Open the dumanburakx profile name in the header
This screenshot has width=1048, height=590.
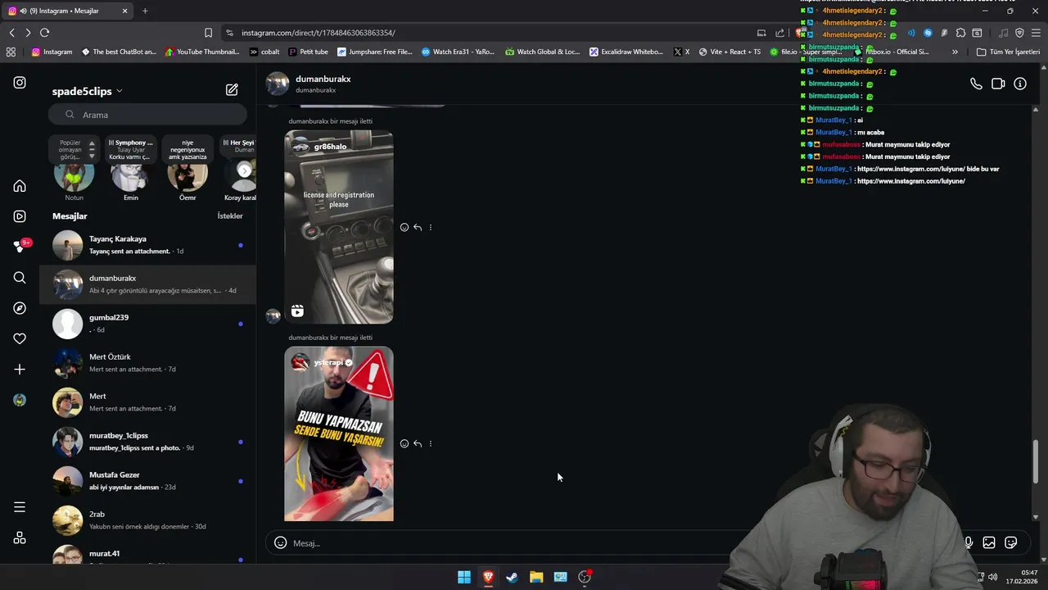click(x=323, y=79)
